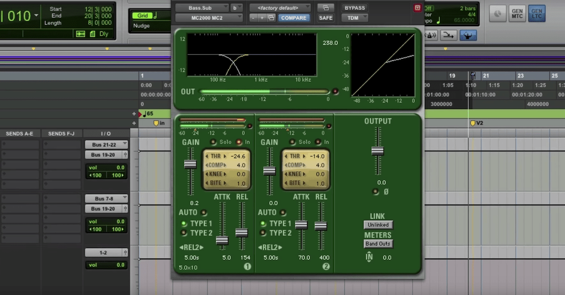Screen dimensions: 565x295
Task: Select TYPE 2 for band 1
Action: click(184, 233)
